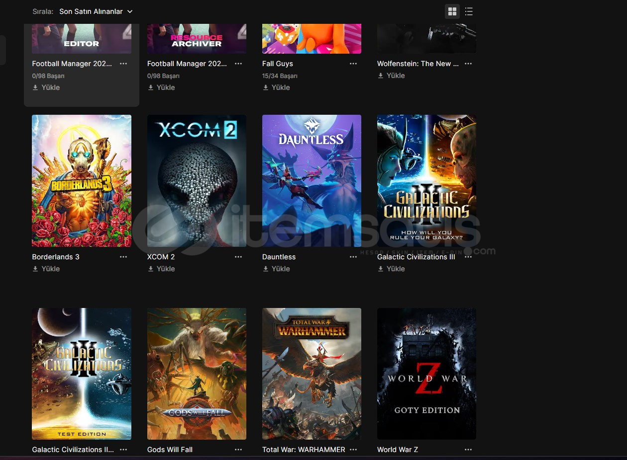Open the Football Manager Resource Archiver cover

pyautogui.click(x=197, y=39)
